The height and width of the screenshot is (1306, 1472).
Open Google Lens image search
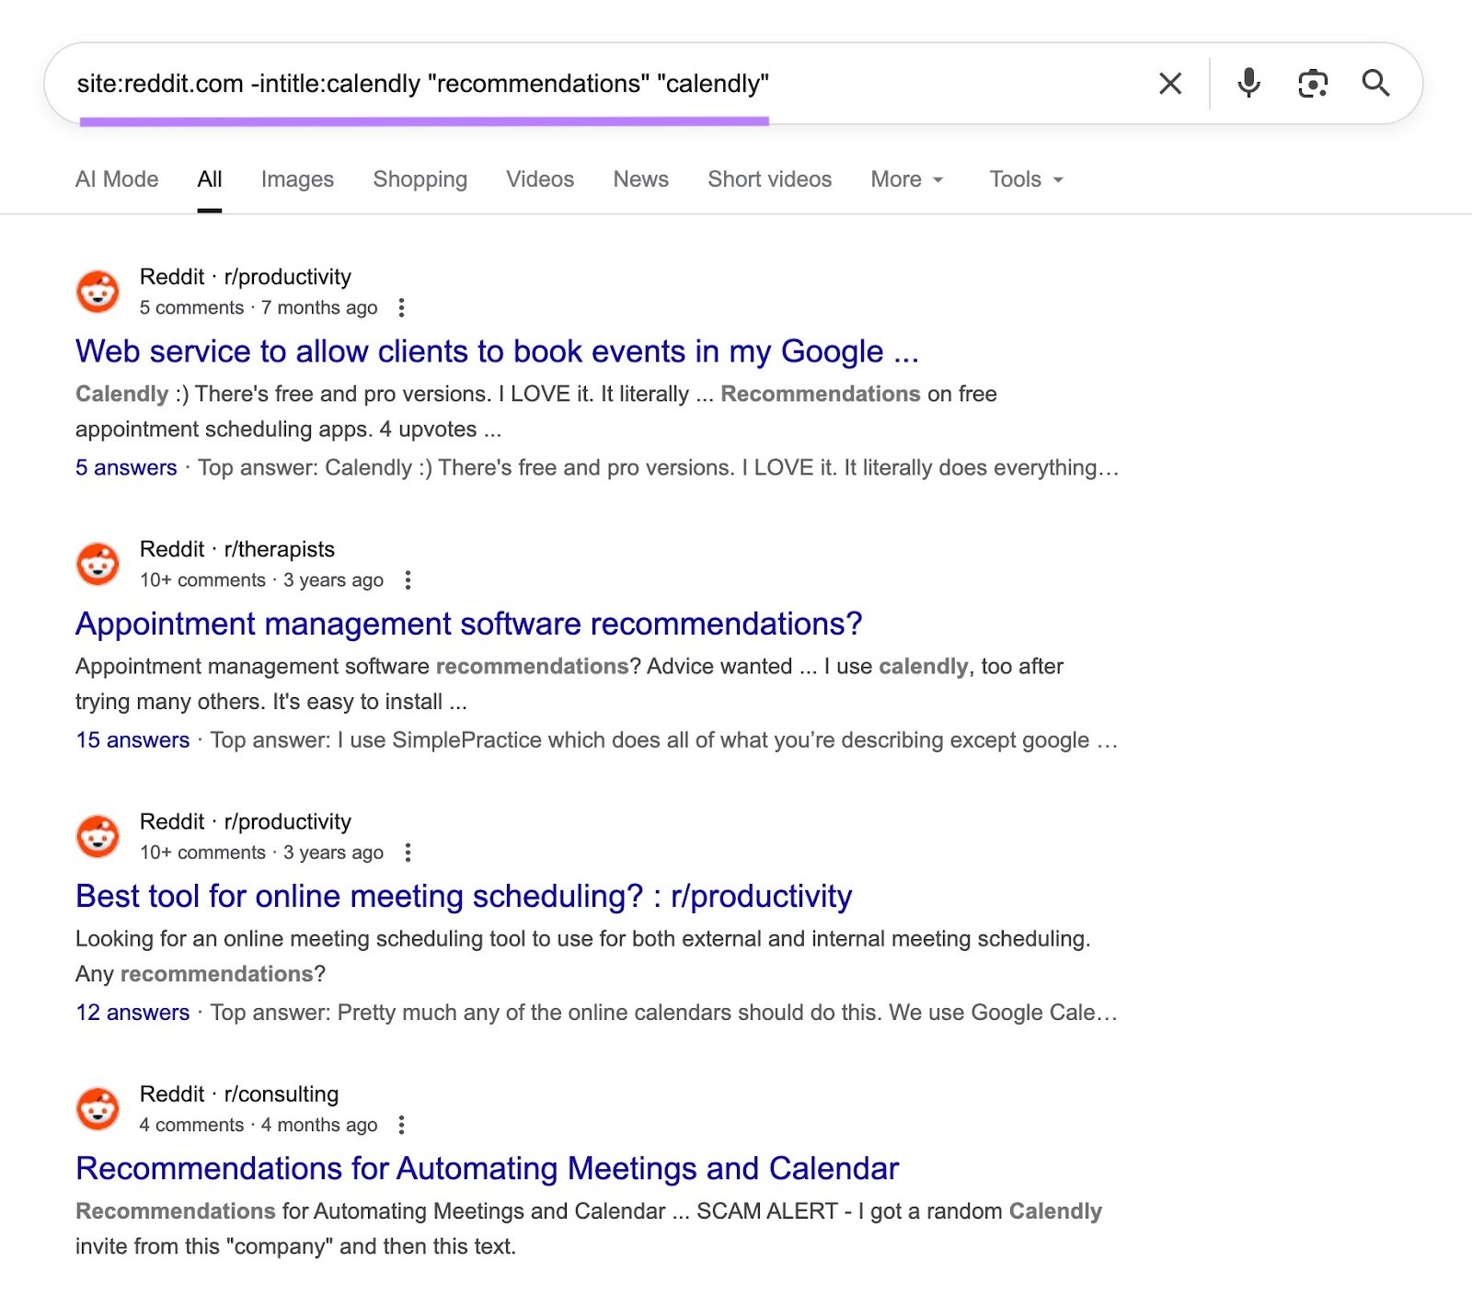coord(1313,84)
